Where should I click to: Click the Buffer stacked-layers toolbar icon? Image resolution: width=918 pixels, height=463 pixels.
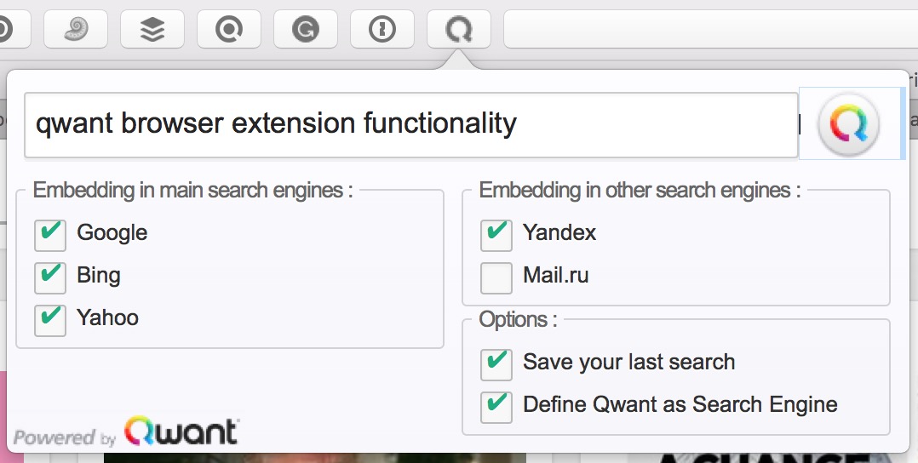(x=152, y=29)
